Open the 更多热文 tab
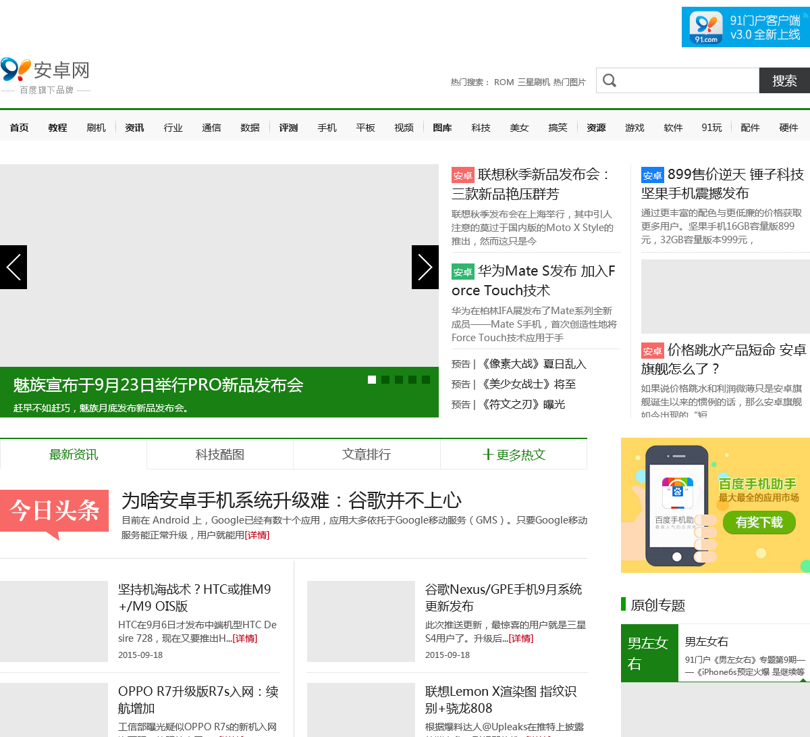810x737 pixels. click(514, 454)
